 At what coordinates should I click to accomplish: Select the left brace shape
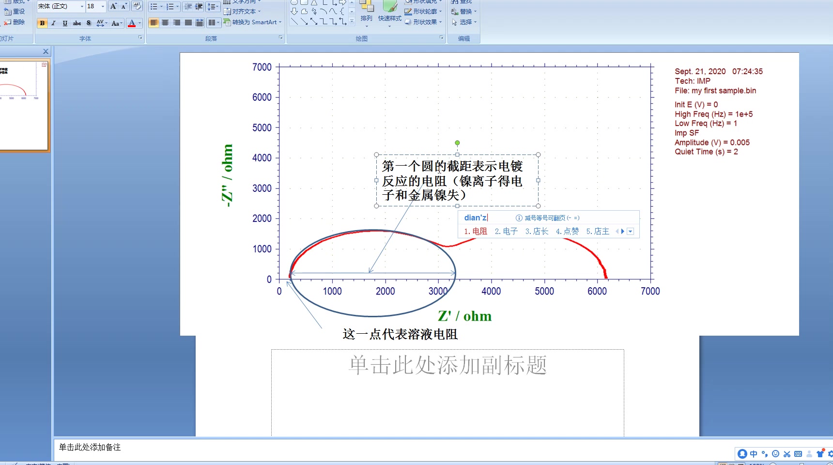coord(342,11)
